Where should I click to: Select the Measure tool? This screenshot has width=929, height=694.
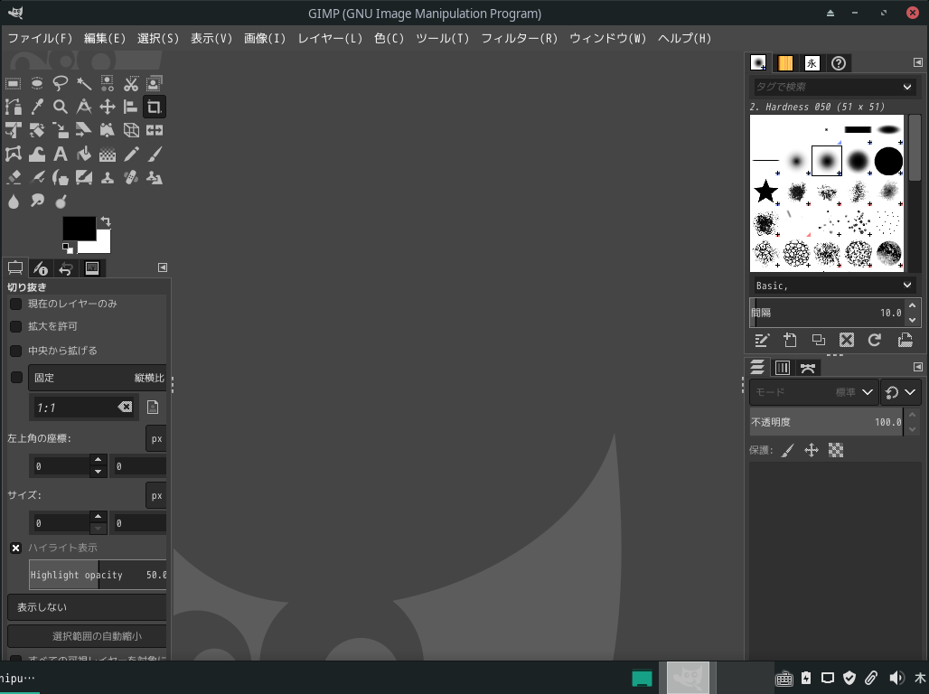pos(83,107)
